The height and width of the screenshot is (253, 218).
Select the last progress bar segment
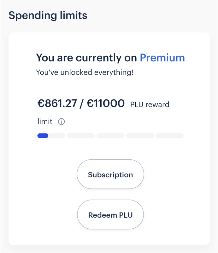point(170,136)
